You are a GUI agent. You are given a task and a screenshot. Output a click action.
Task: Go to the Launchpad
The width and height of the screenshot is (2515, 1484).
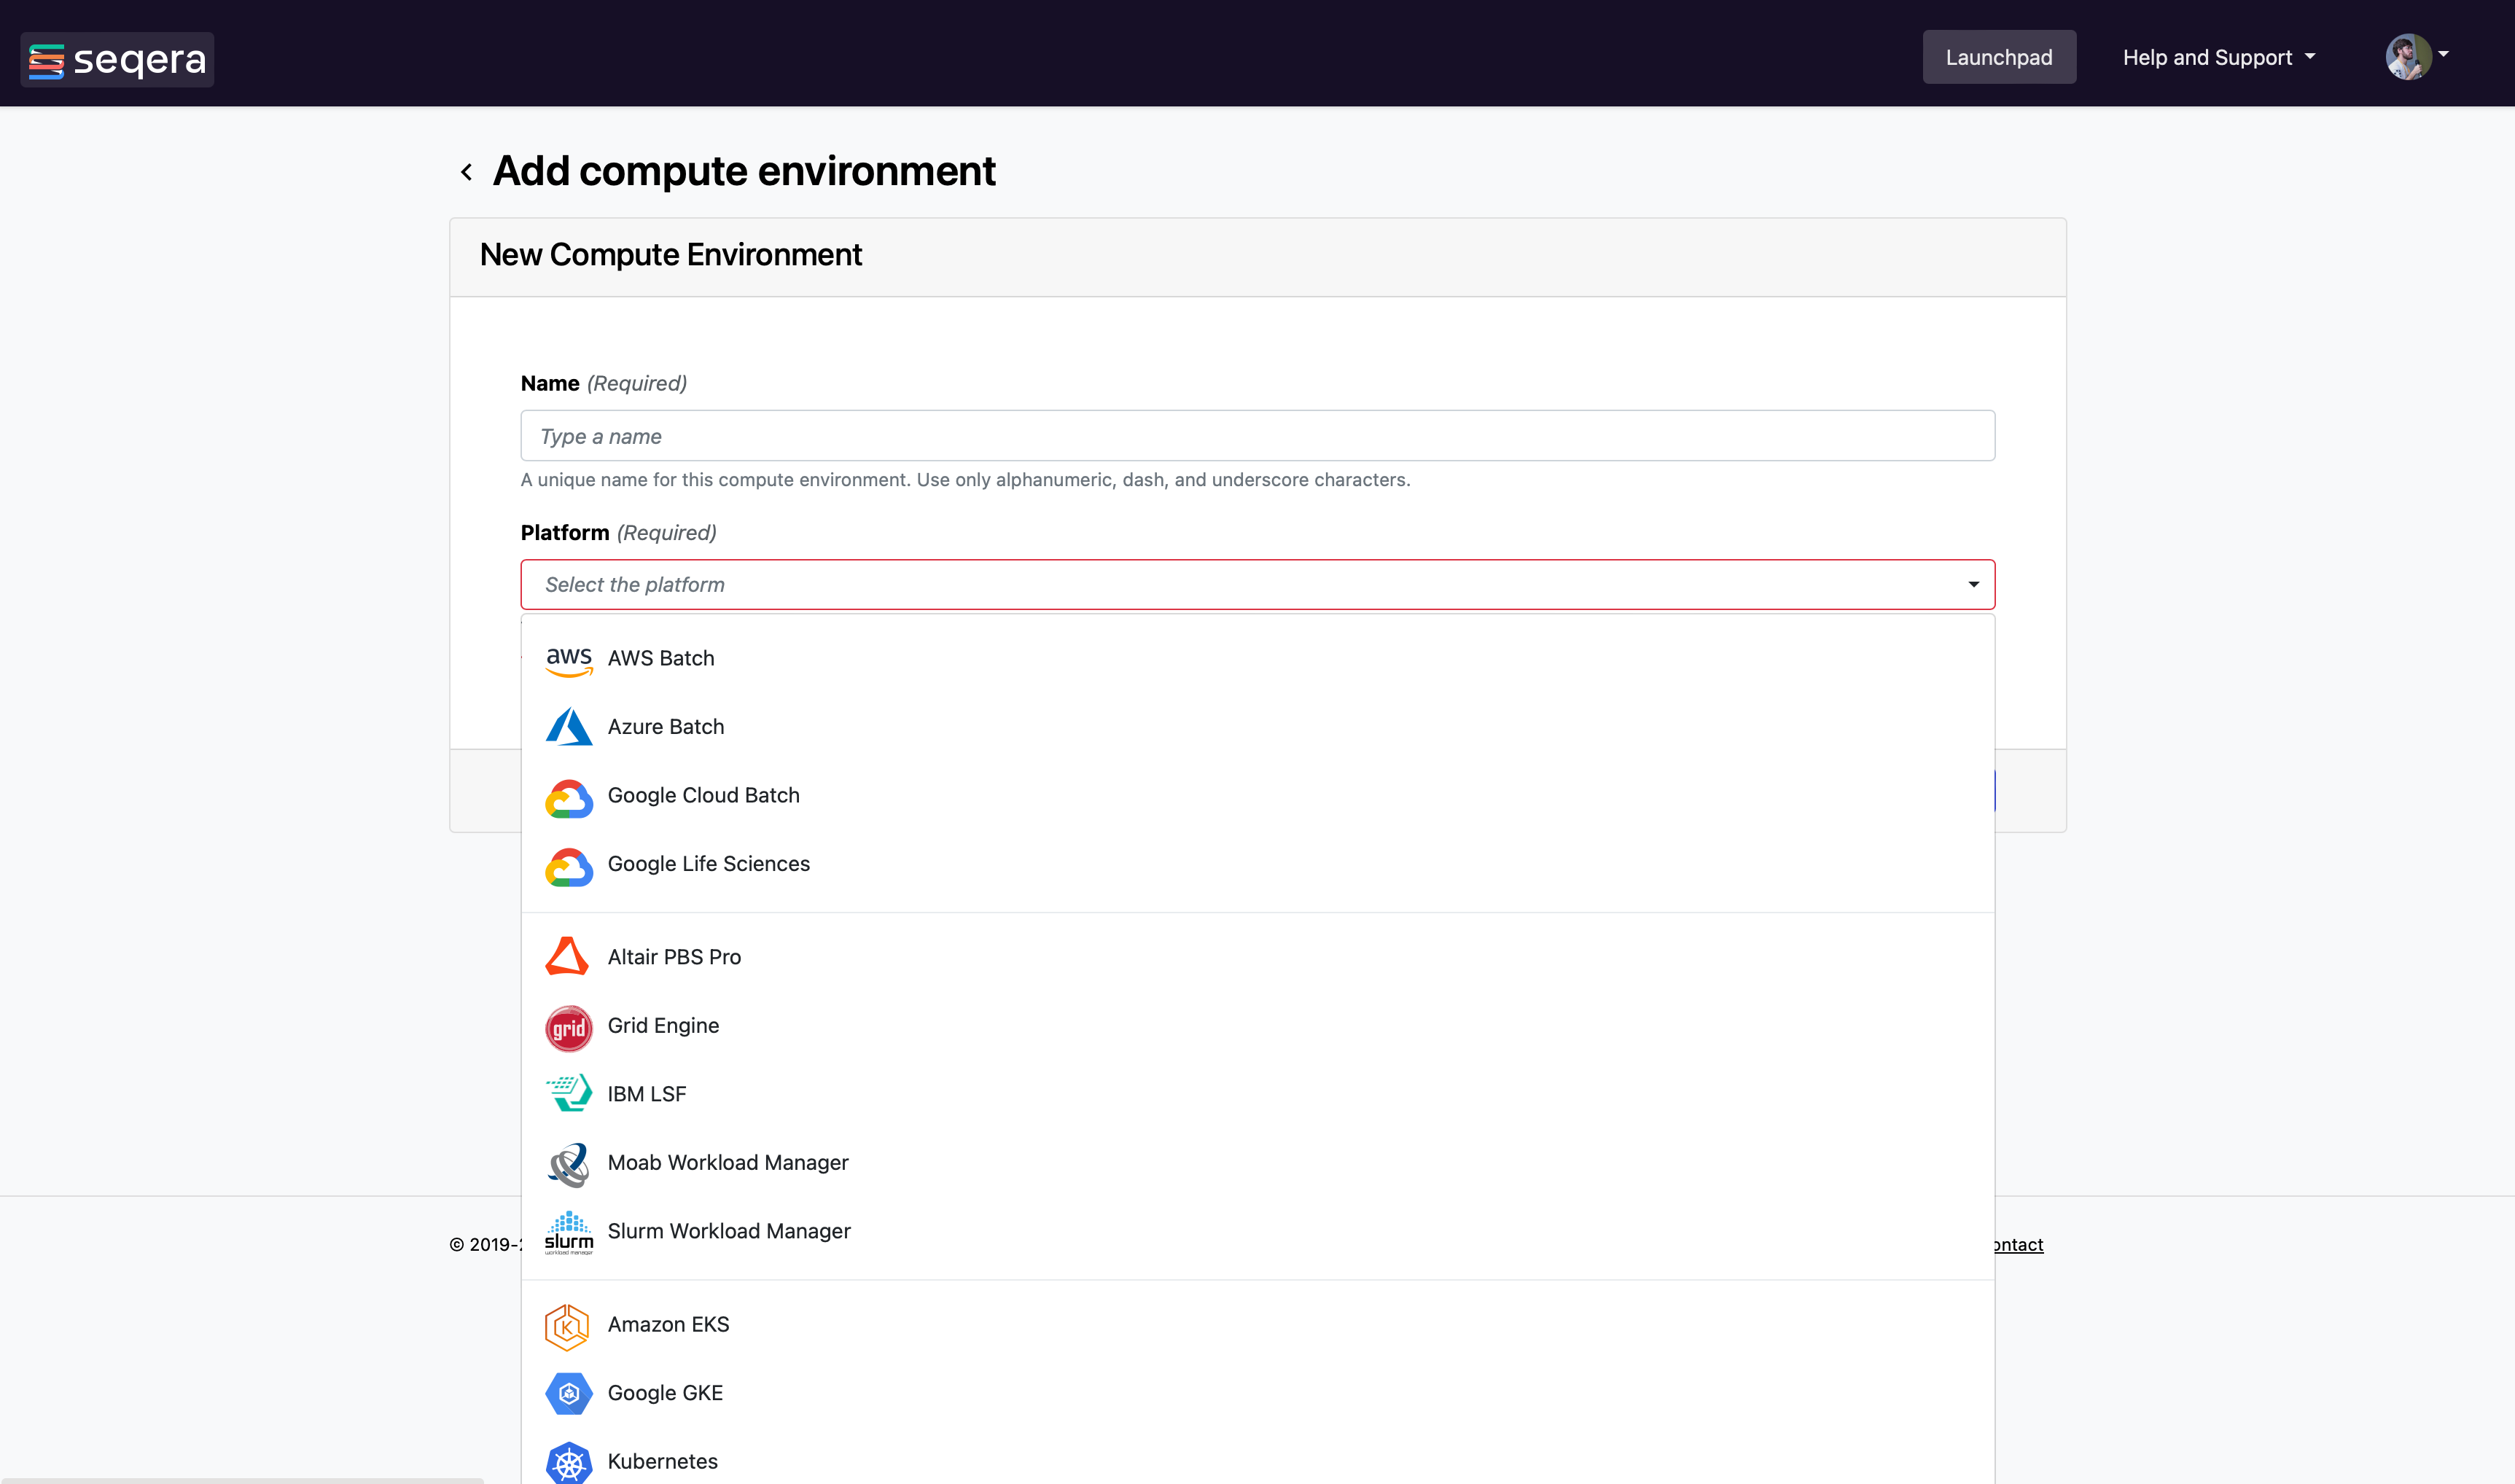tap(1998, 57)
